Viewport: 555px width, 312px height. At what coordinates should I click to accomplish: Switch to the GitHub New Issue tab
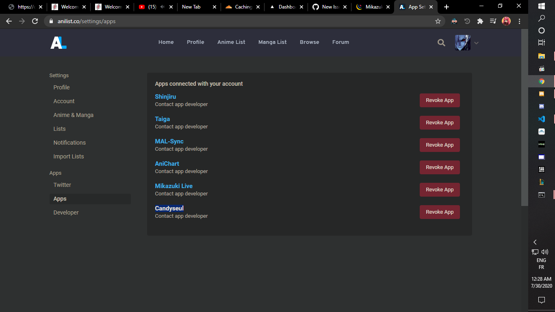pos(330,7)
